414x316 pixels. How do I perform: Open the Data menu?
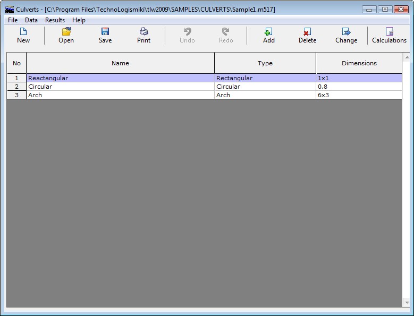click(x=31, y=20)
